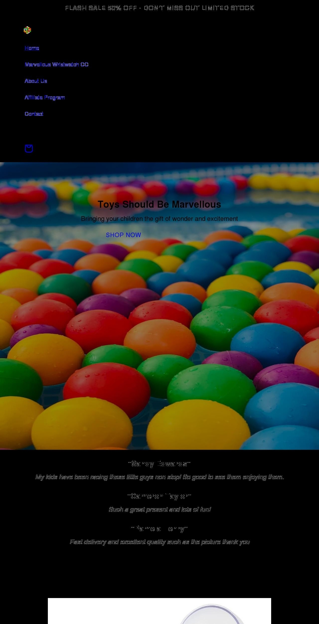Navigate to the Contact page

click(x=34, y=114)
